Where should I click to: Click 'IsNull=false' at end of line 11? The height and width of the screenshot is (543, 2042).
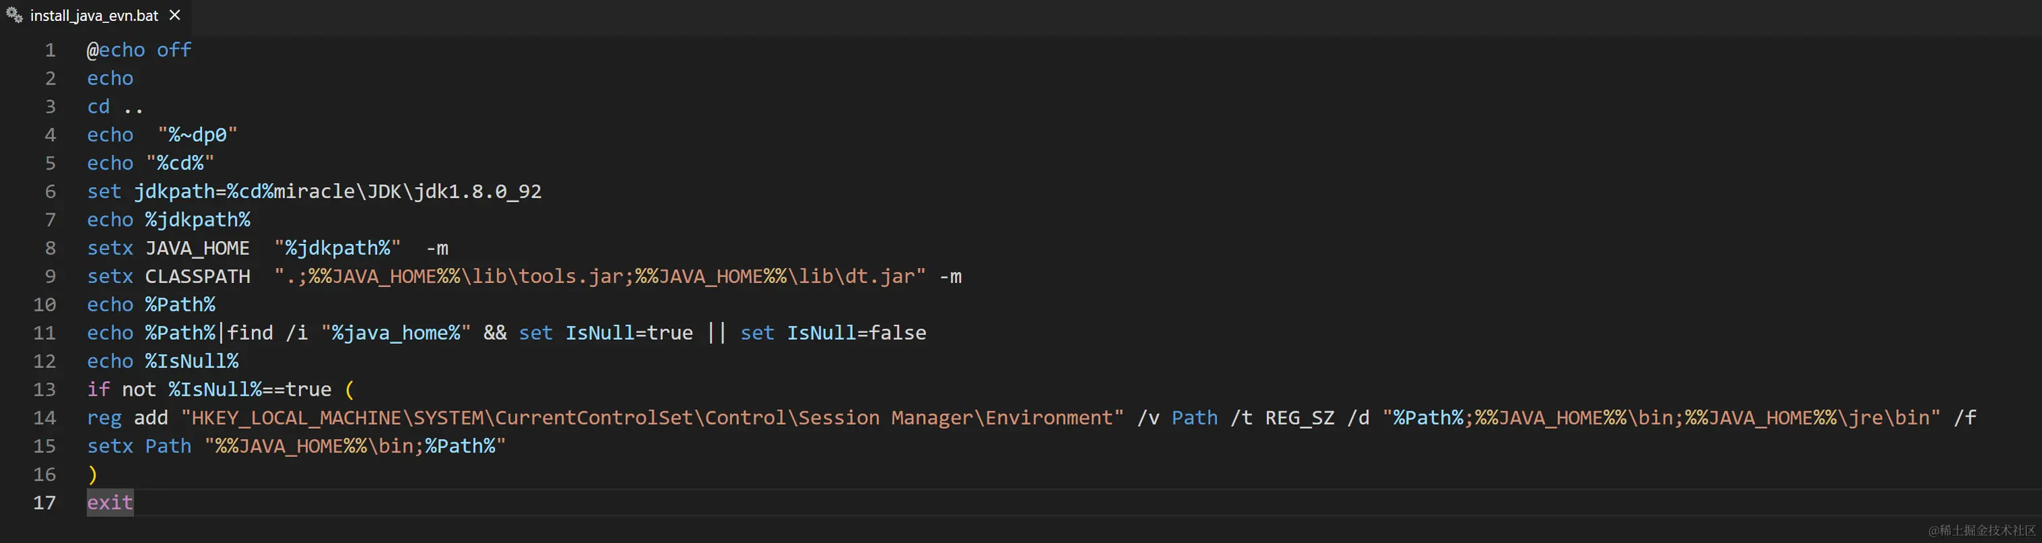(856, 334)
